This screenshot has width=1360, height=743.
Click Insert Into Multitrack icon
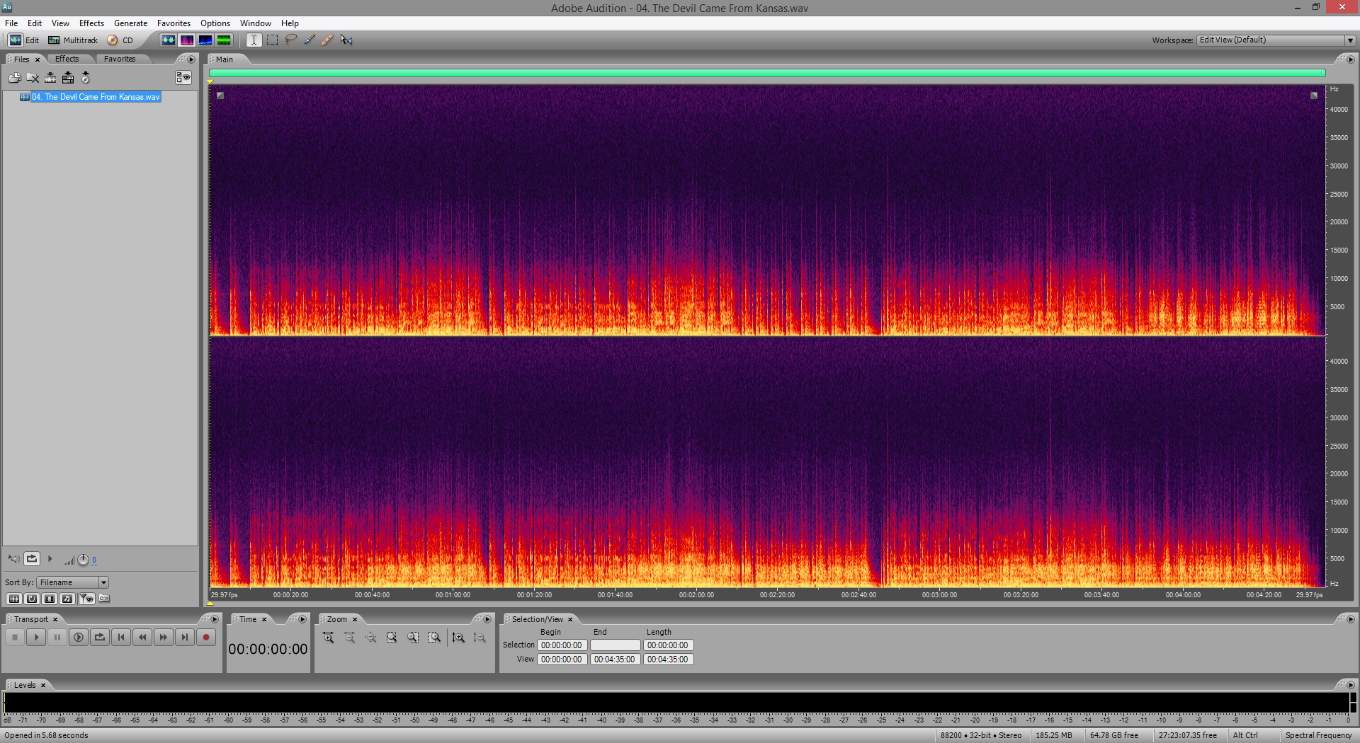68,78
